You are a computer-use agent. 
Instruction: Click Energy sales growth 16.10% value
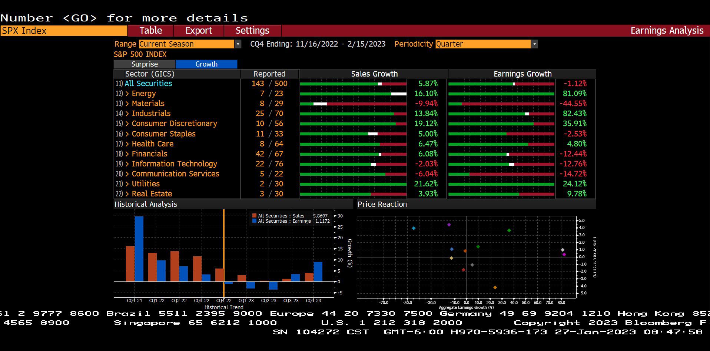pyautogui.click(x=426, y=94)
